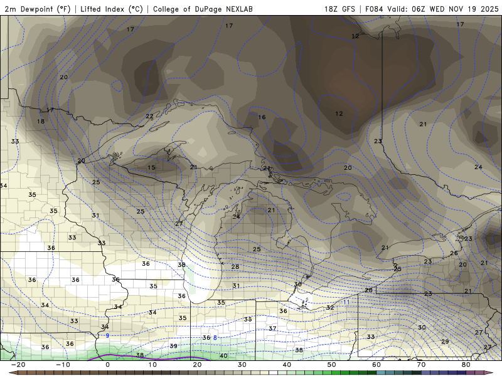Click the '60' color scale label
The image size is (502, 376).
376,365
